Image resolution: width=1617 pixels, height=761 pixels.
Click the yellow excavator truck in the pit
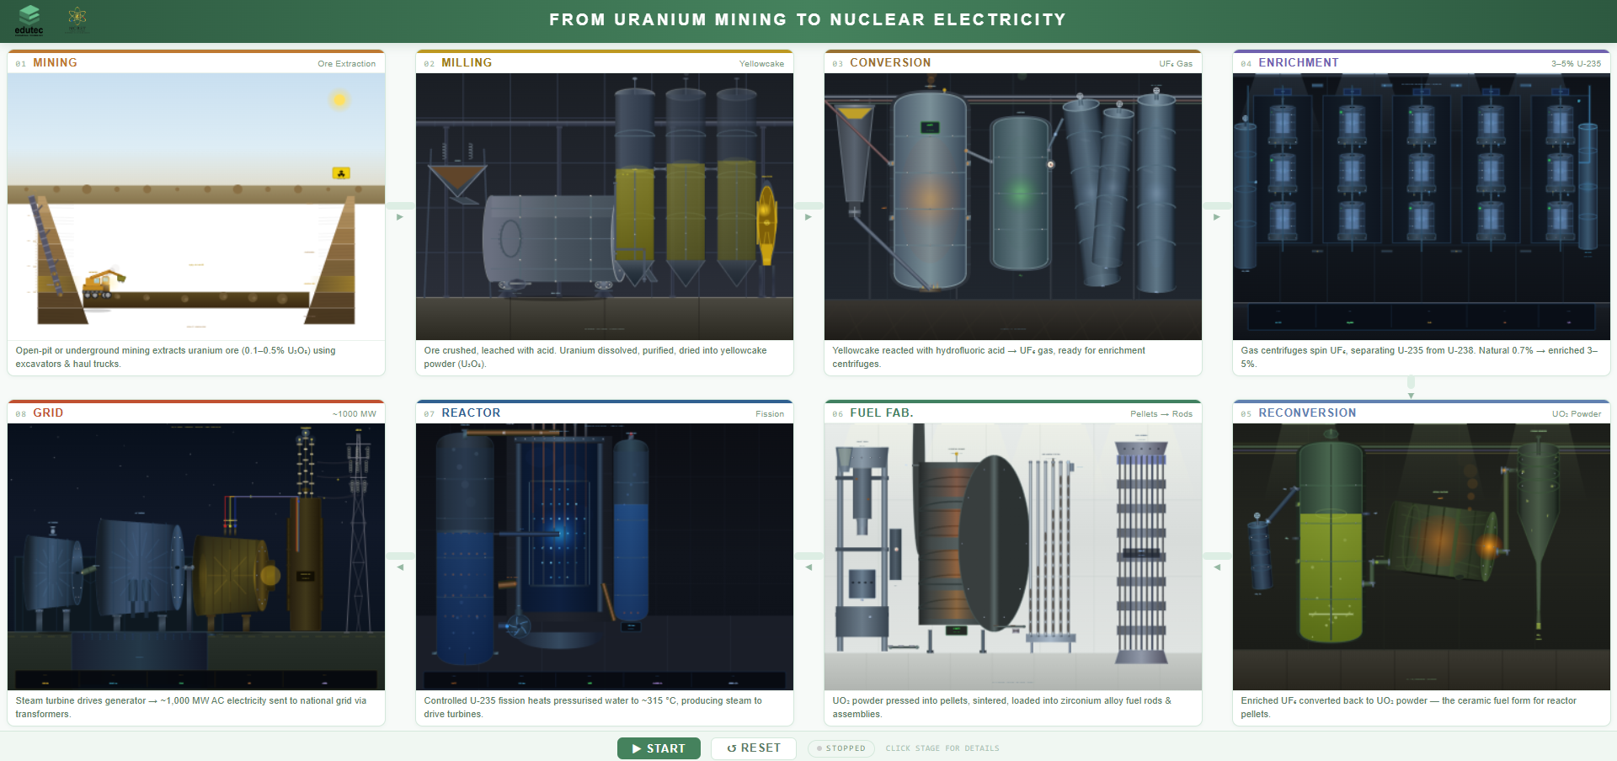pyautogui.click(x=101, y=284)
